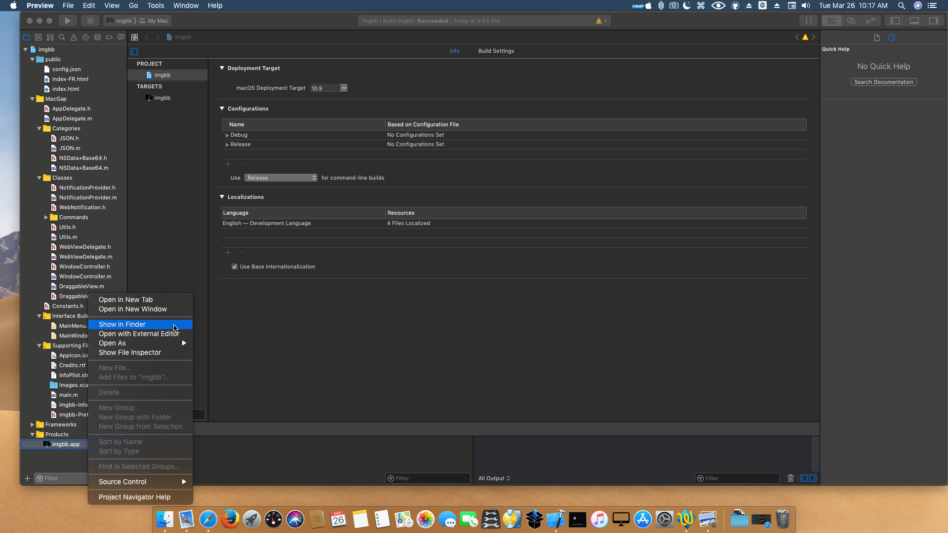
Task: Show the Quick Help inspector icon
Action: (x=891, y=38)
